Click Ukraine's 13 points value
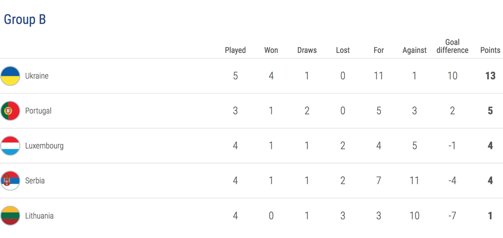Screen dimensions: 503x238 [x=490, y=76]
